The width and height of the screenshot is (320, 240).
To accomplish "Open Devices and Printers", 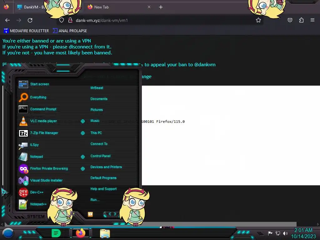I will (x=106, y=167).
